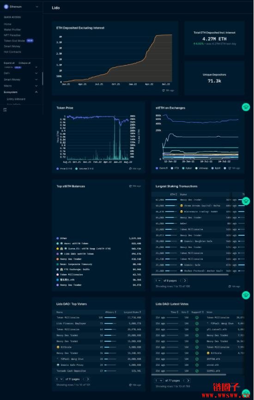Viewport: 254px width, 400px height.
Task: Go to next page of Largest Staking Transactions
Action: click(x=185, y=280)
